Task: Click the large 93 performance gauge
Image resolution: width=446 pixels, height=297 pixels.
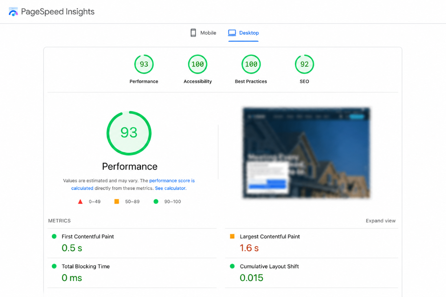Action: [x=129, y=133]
